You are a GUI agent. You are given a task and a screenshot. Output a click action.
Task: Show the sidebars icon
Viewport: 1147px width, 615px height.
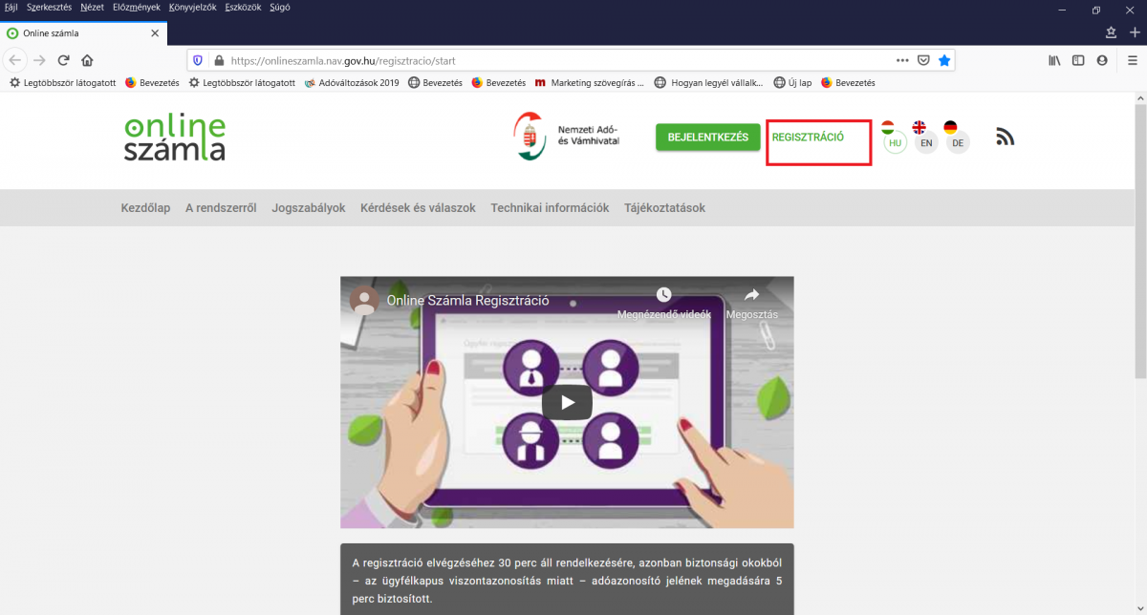[x=1078, y=59]
